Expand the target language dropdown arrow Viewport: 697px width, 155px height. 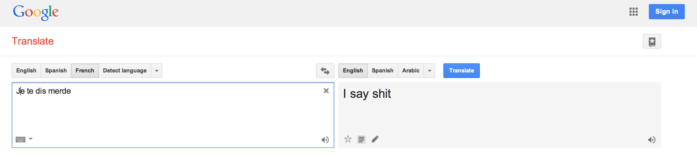(429, 71)
